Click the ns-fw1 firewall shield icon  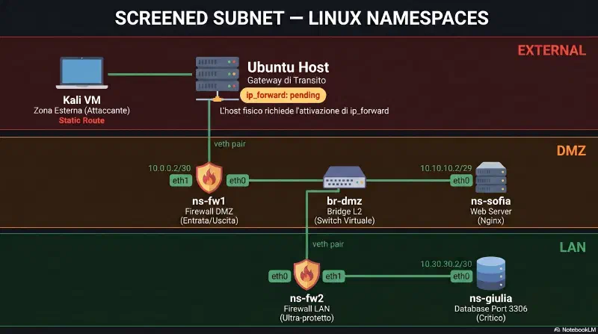click(209, 178)
